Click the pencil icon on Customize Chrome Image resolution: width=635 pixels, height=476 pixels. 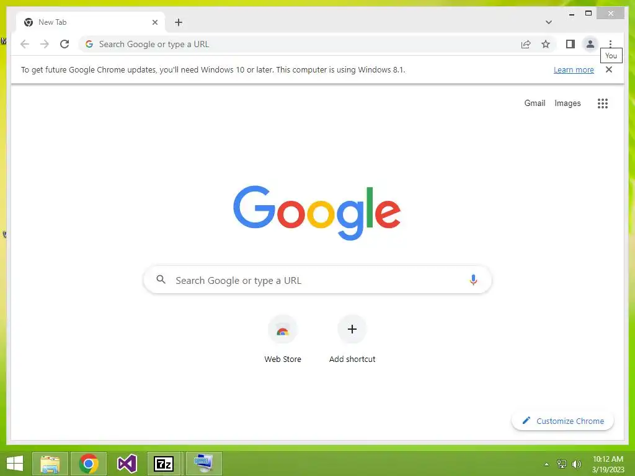pyautogui.click(x=526, y=421)
